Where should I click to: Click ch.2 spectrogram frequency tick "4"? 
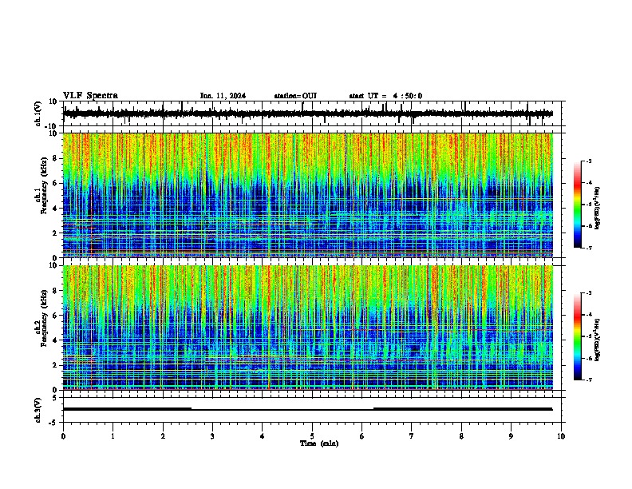pyautogui.click(x=55, y=340)
